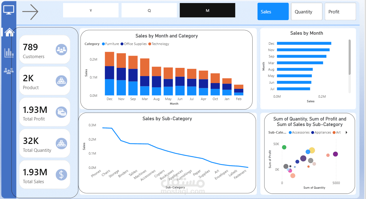
Task: Click the 'Oct' label under stacked columns
Action: click(x=215, y=99)
